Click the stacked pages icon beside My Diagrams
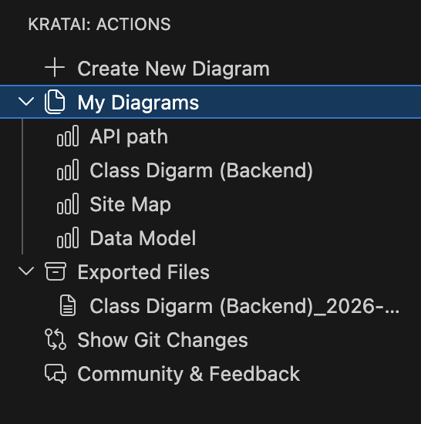Viewport: 421px width, 424px height. coord(55,102)
